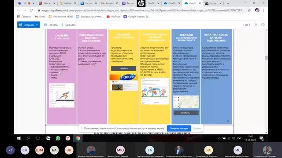Open Task View on the taskbar
The image size is (282, 158).
pos(38,138)
